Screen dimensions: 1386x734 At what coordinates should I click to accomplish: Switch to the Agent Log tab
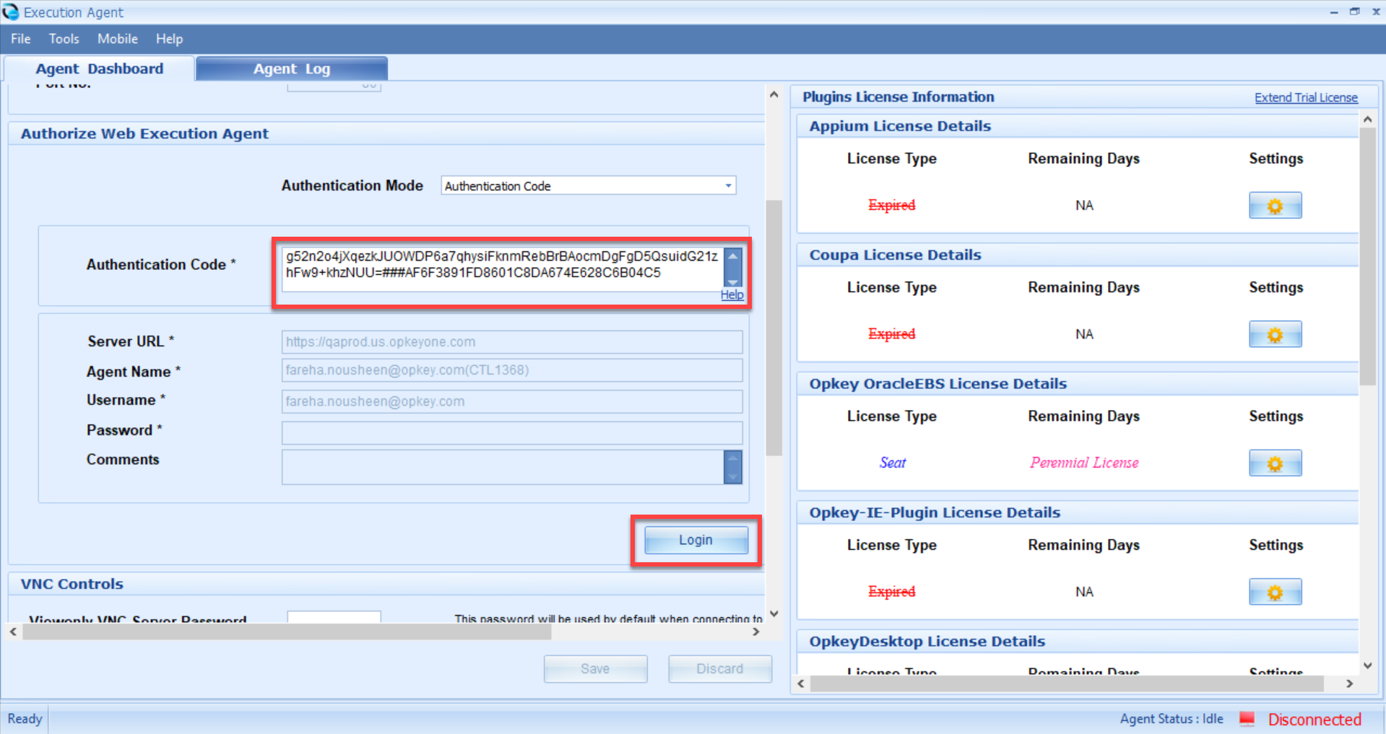click(x=292, y=69)
